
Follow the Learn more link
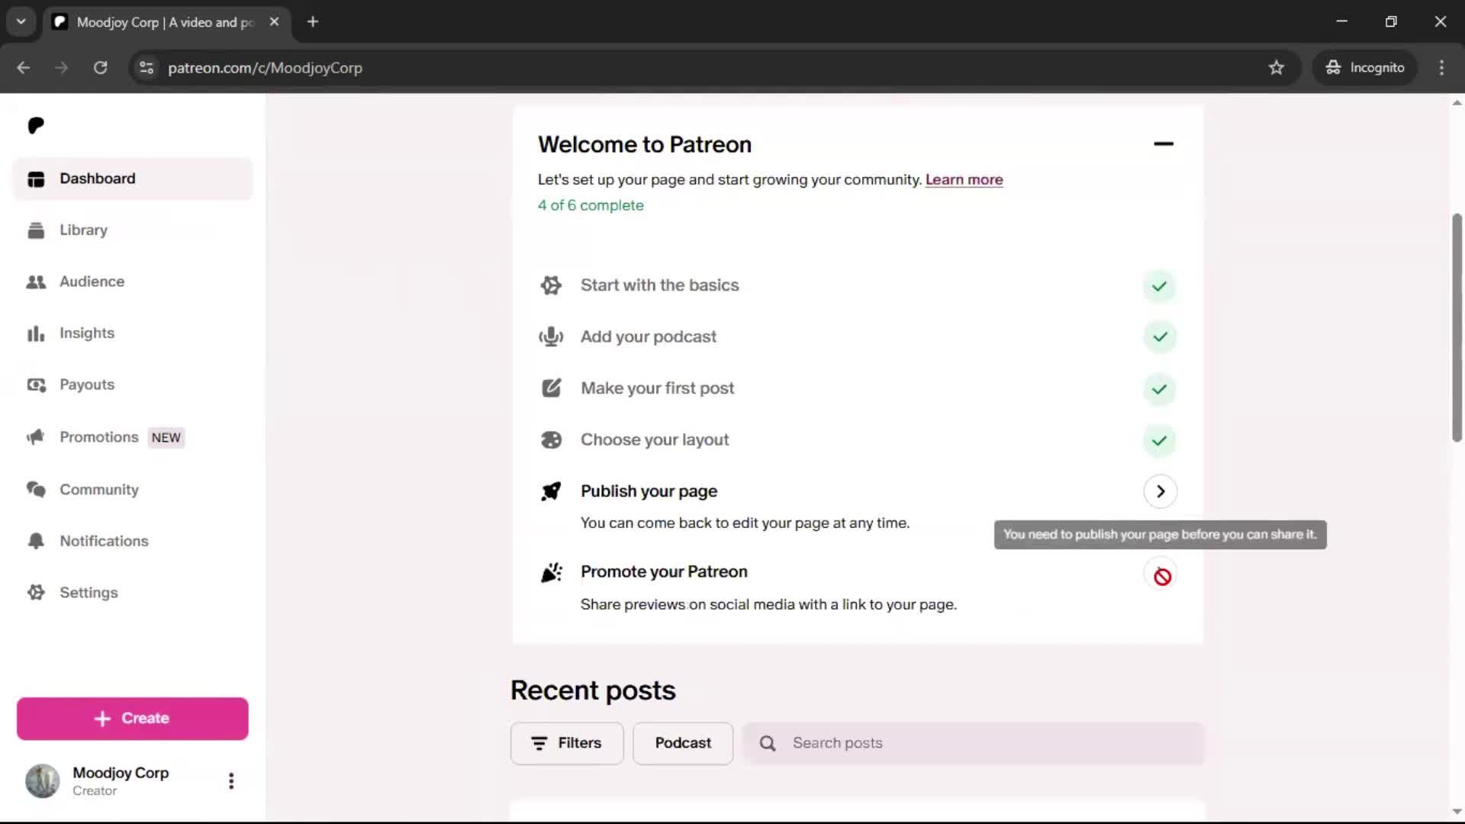(964, 180)
